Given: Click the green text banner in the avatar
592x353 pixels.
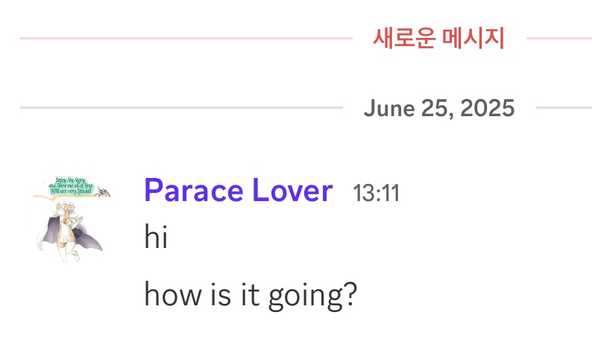Looking at the screenshot, I should (x=72, y=185).
